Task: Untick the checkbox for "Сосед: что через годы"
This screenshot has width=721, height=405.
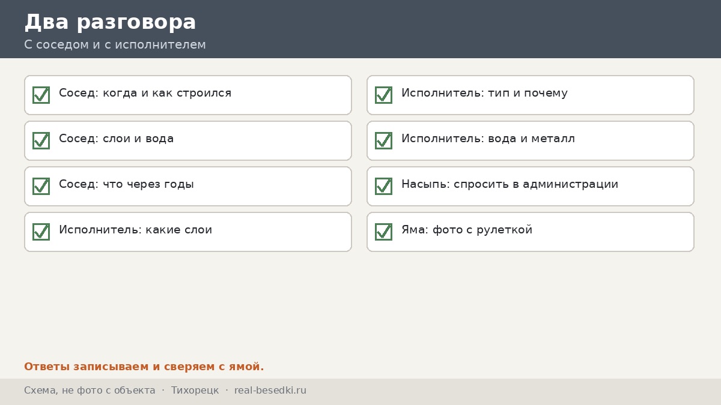Action: [x=41, y=186]
